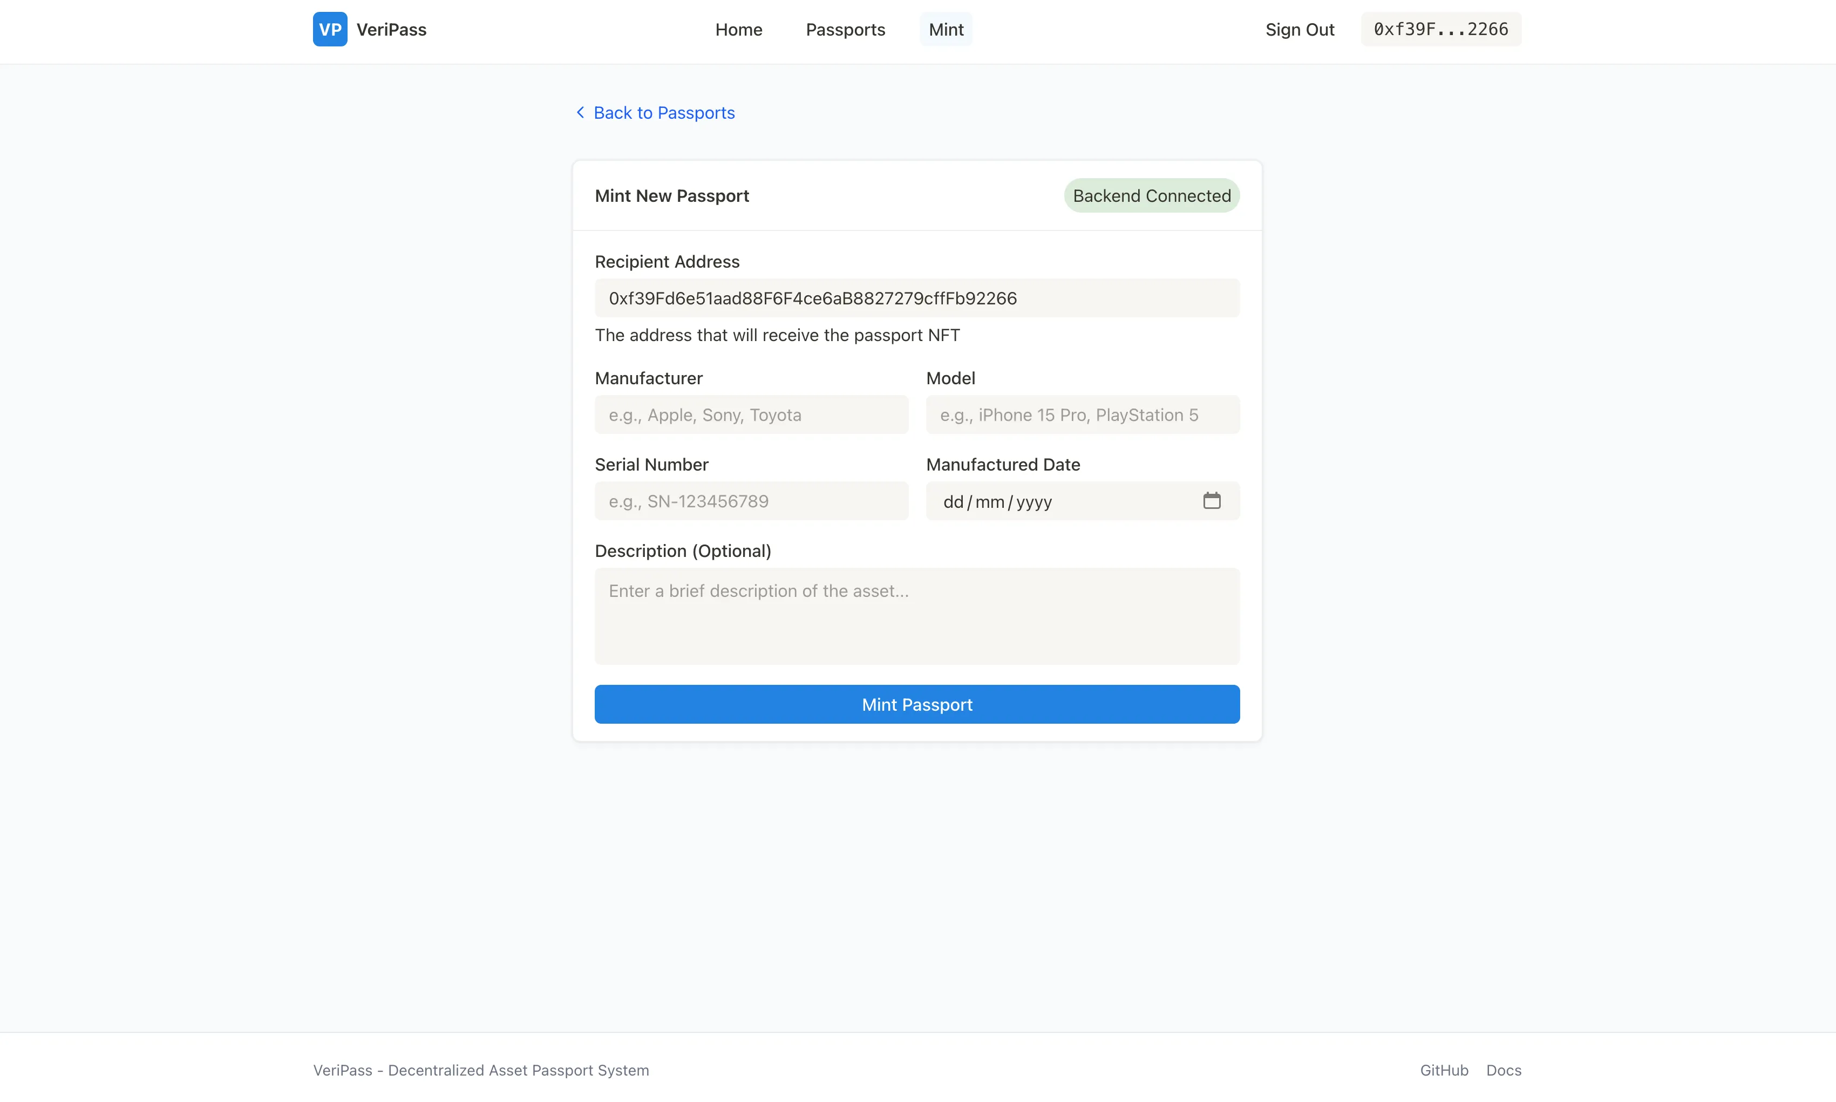Screen dimensions: 1836x1102
Task: Select the Home navigation item
Action: click(x=739, y=30)
